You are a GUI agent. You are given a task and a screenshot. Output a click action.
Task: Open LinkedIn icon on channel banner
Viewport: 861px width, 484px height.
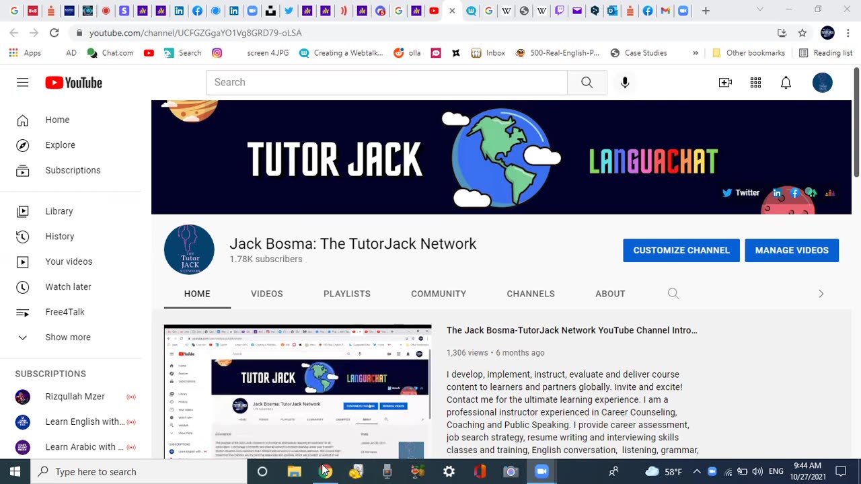click(777, 193)
